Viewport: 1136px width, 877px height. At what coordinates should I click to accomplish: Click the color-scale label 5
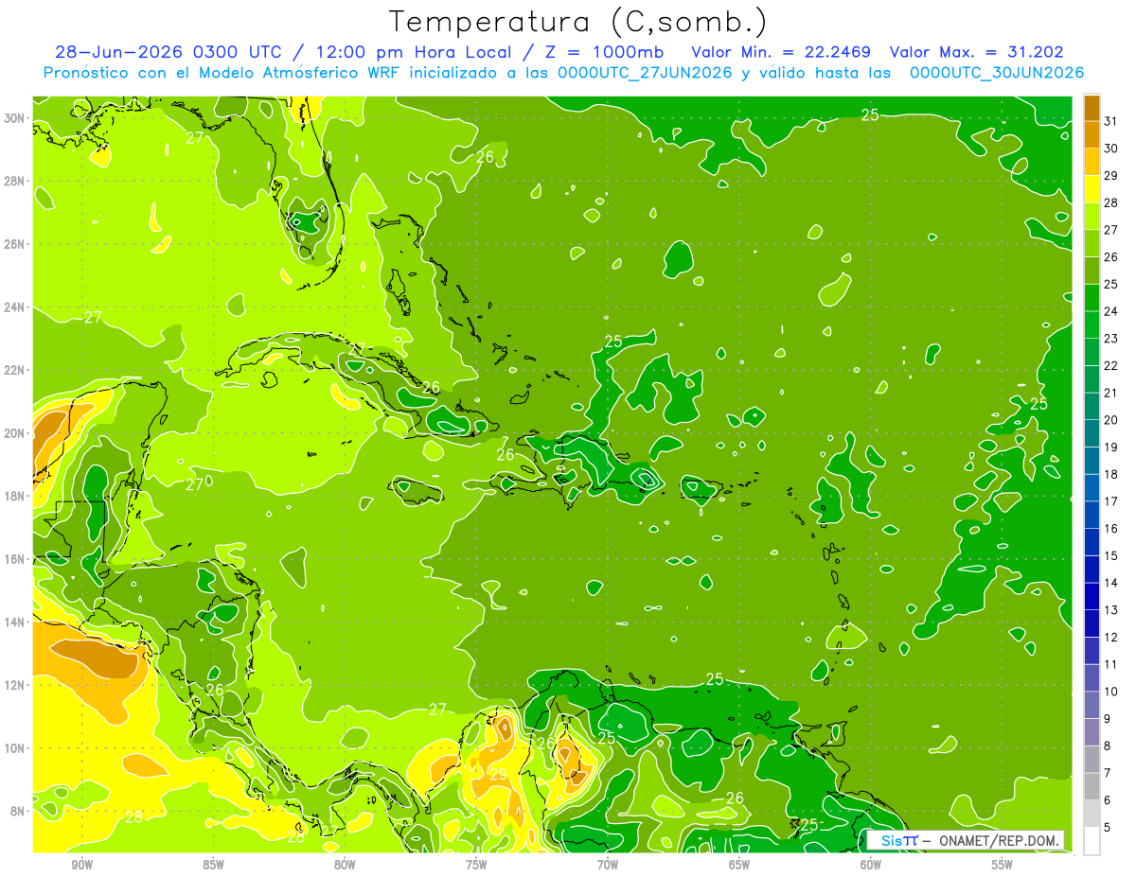(x=1108, y=827)
